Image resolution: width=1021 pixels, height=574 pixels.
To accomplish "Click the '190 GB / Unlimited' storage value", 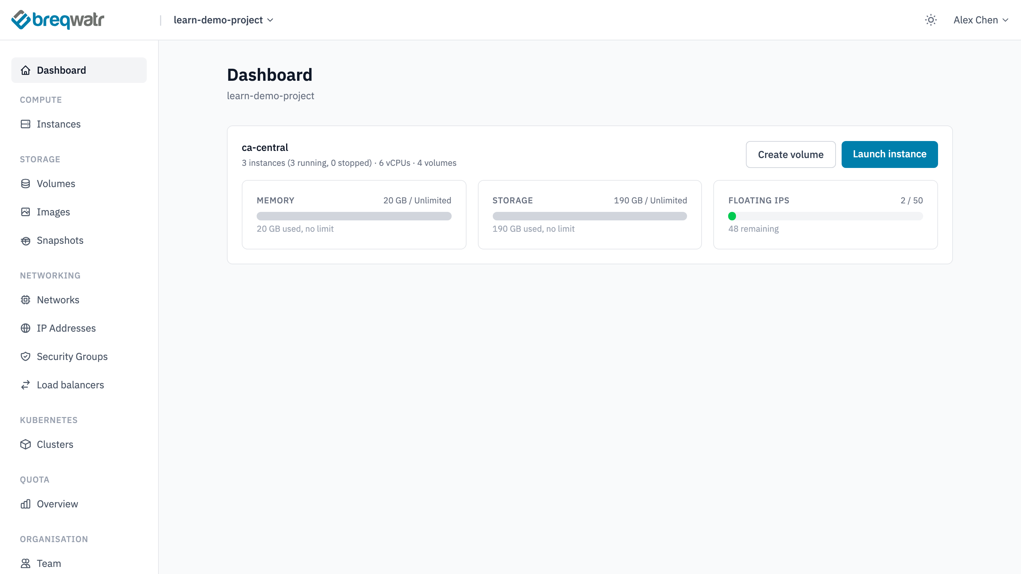I will pyautogui.click(x=650, y=201).
